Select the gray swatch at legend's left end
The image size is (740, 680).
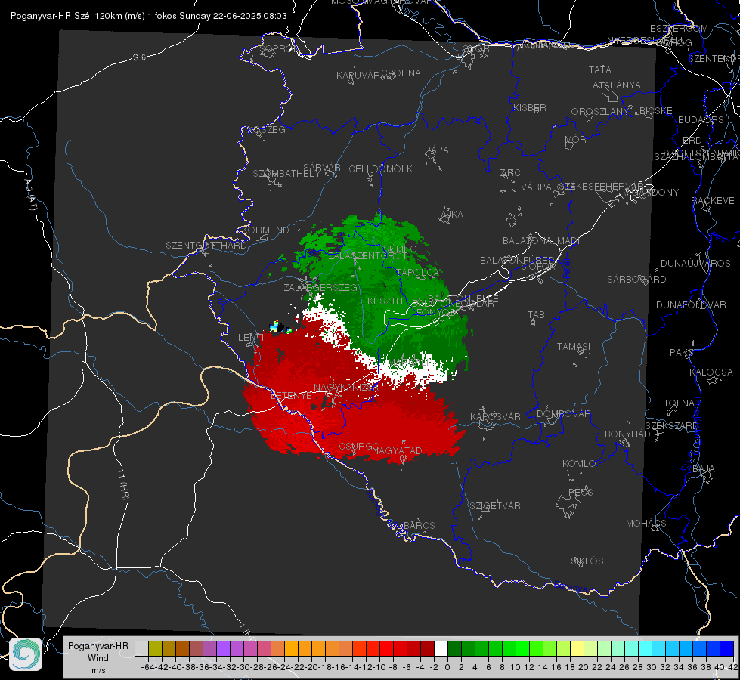[x=141, y=648]
